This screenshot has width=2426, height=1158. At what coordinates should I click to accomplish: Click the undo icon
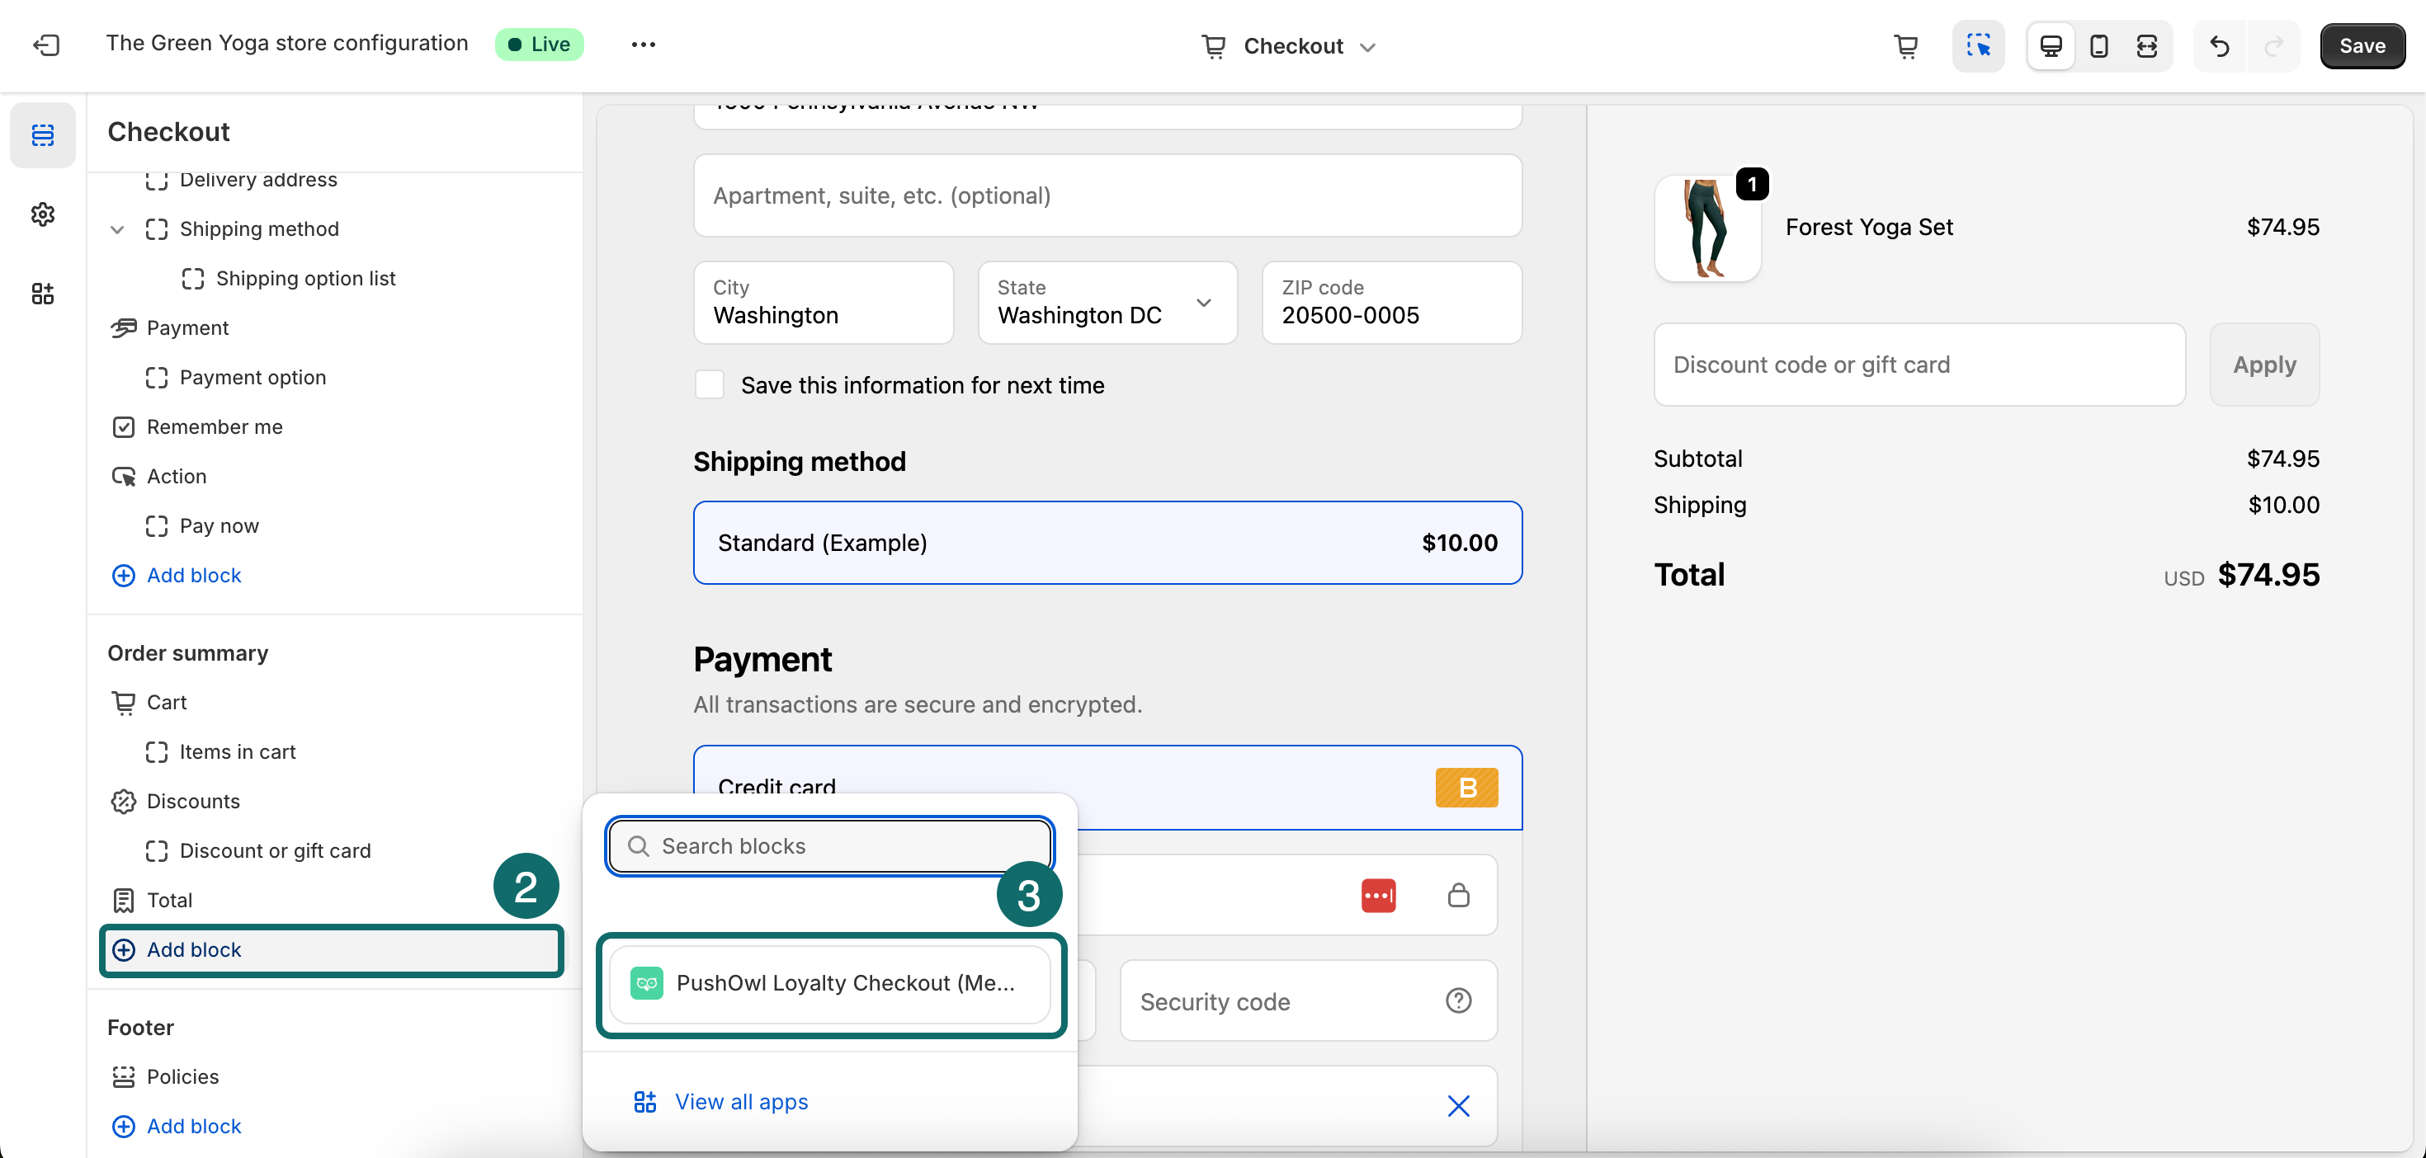click(x=2220, y=45)
